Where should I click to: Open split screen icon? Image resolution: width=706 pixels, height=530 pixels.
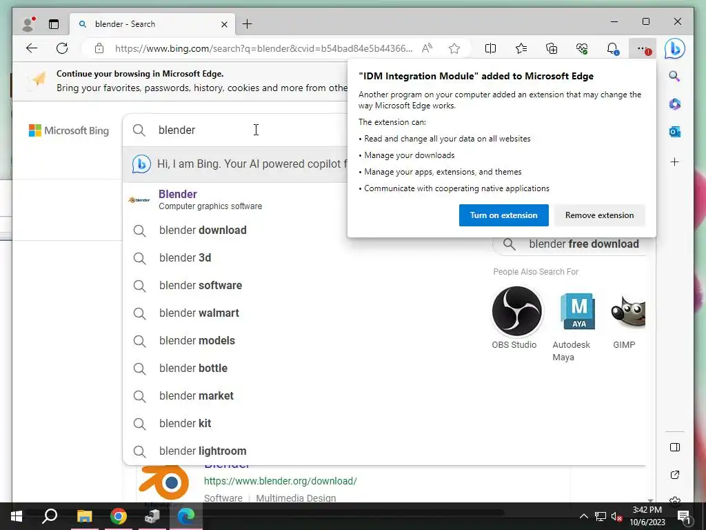point(490,48)
